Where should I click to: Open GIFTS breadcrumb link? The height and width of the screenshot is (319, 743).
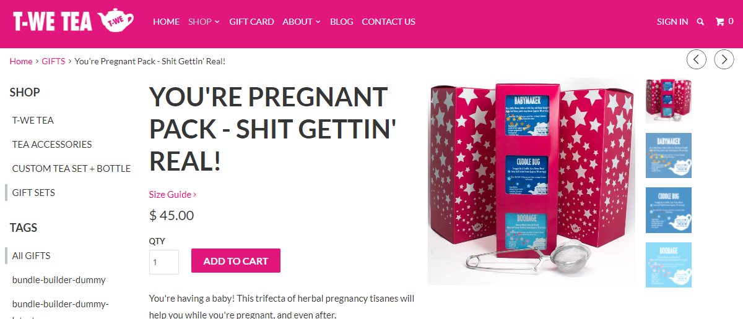pos(53,61)
